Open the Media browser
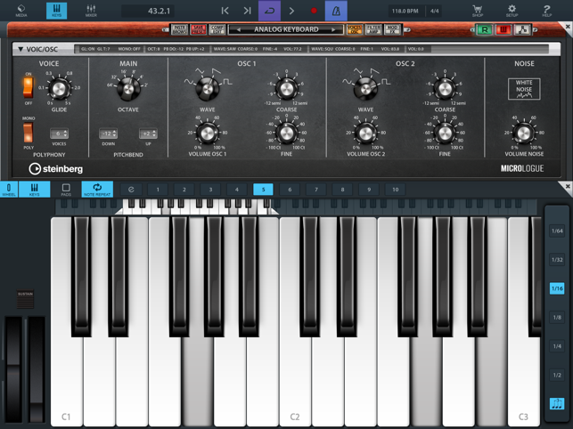Image resolution: width=573 pixels, height=429 pixels. coord(21,11)
